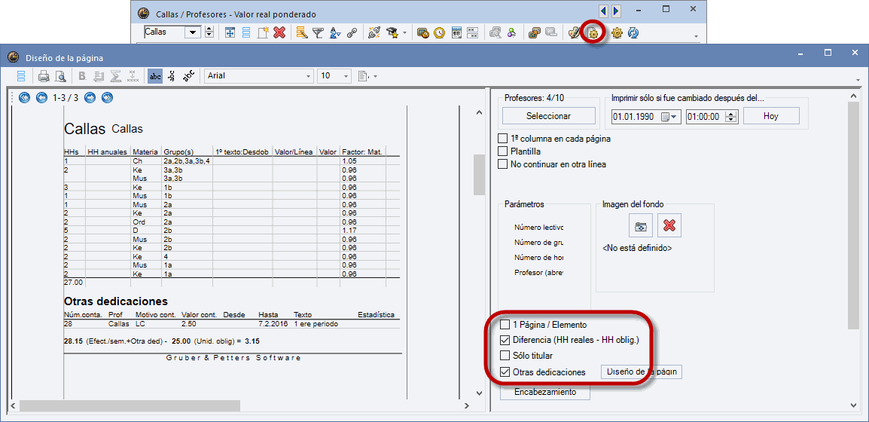Select the diagonal abc text orientation

pos(188,76)
